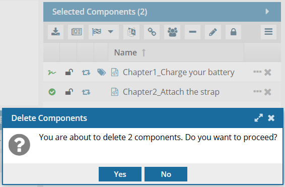Collapse Selected Components panel with header arrow
Viewport: 285px width, 187px height.
click(267, 12)
